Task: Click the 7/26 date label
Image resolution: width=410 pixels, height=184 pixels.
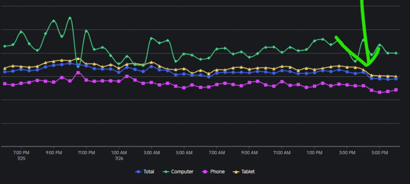Action: point(119,158)
